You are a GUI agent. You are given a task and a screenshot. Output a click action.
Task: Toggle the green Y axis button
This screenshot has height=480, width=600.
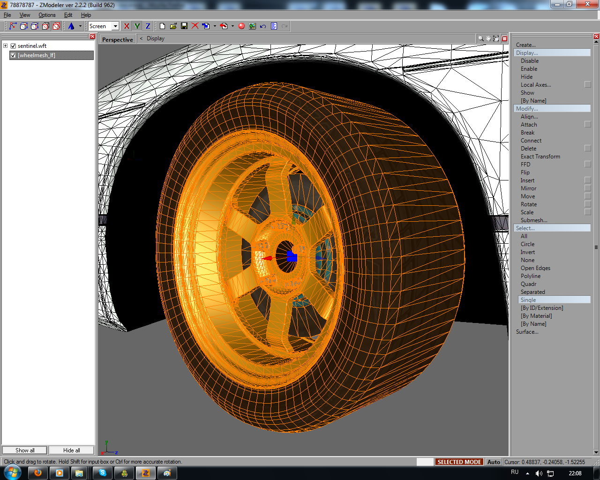click(137, 26)
